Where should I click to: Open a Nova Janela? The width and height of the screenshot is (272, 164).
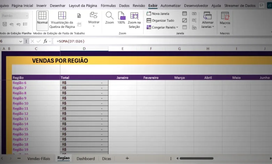click(x=158, y=14)
